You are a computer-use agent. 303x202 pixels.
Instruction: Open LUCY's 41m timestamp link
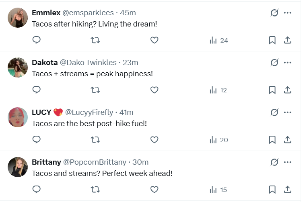(126, 112)
